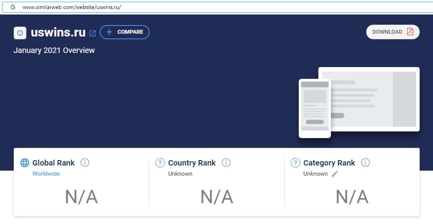
Task: Open the Worldwide link
Action: (46, 174)
